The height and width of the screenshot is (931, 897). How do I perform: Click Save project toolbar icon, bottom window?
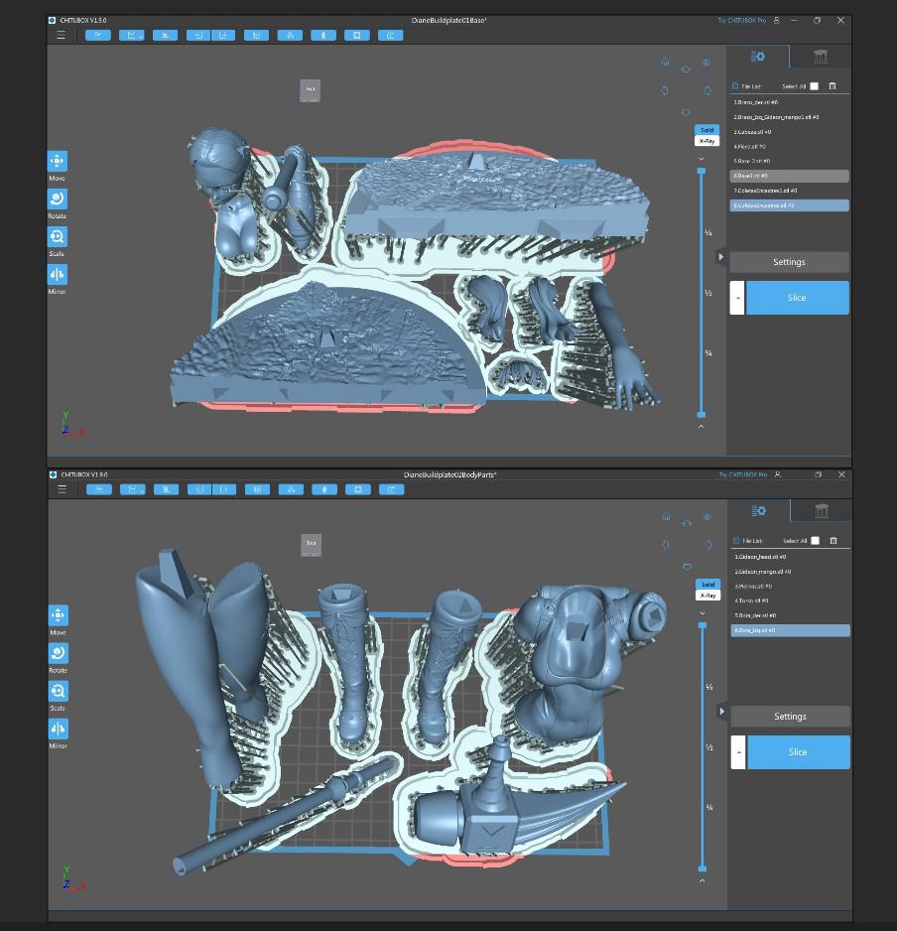[x=133, y=489]
